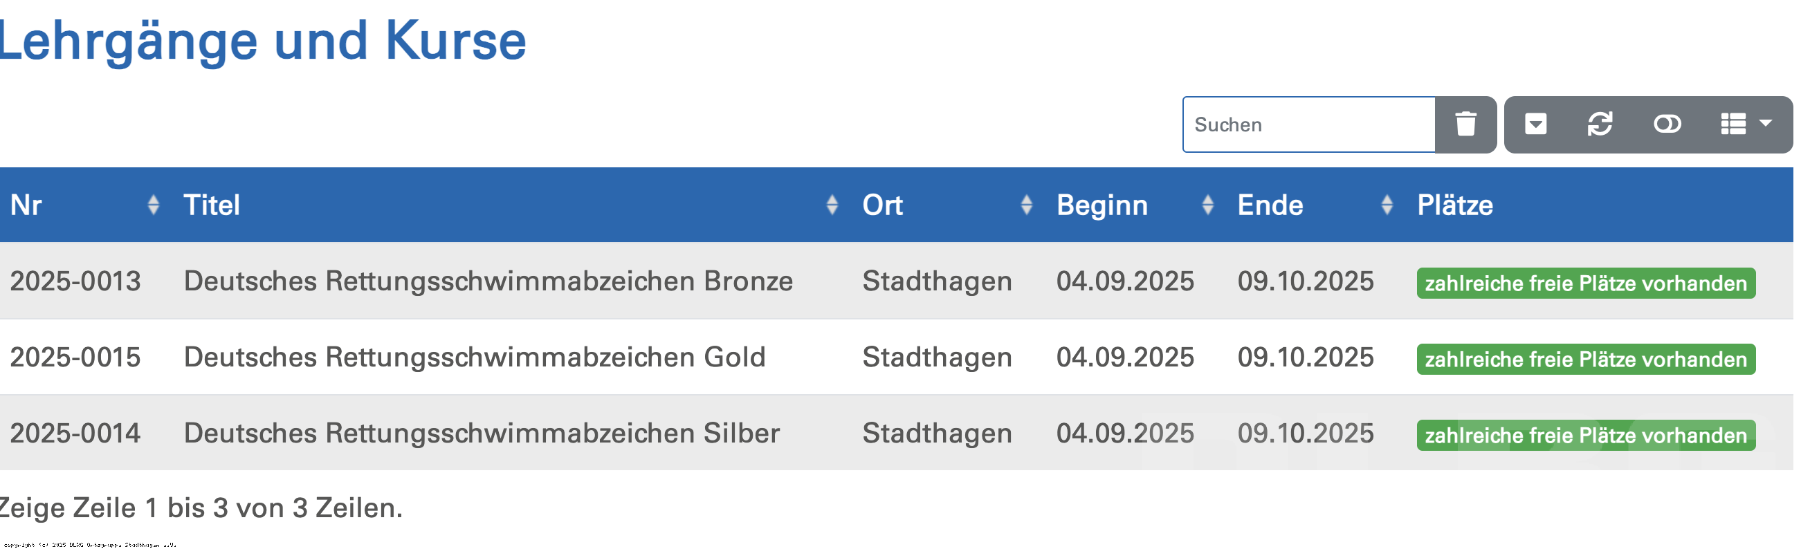This screenshot has width=1810, height=549.
Task: Open the Rettungsschwimmabzeichen Bronze course row
Action: 897,281
